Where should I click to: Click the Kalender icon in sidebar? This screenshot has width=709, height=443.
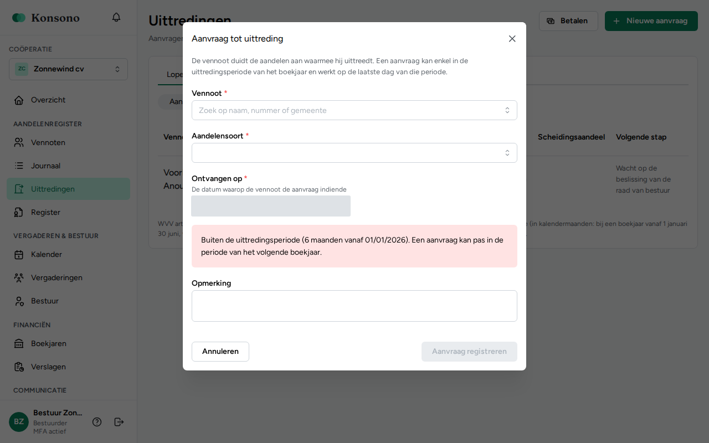(19, 255)
